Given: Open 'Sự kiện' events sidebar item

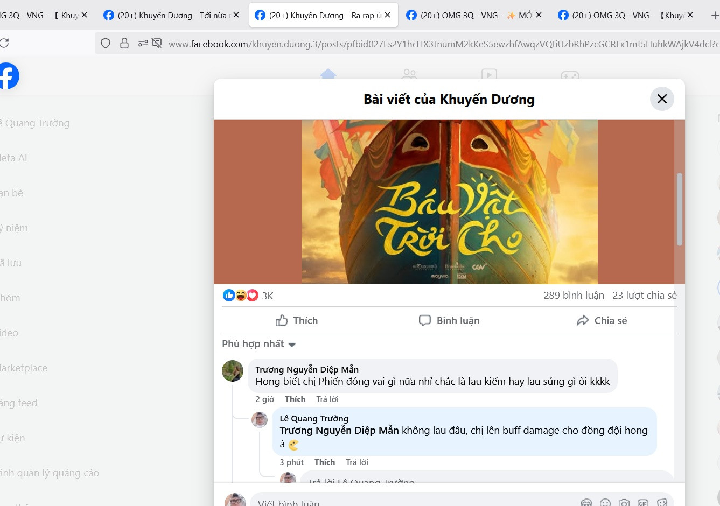Looking at the screenshot, I should coord(12,438).
